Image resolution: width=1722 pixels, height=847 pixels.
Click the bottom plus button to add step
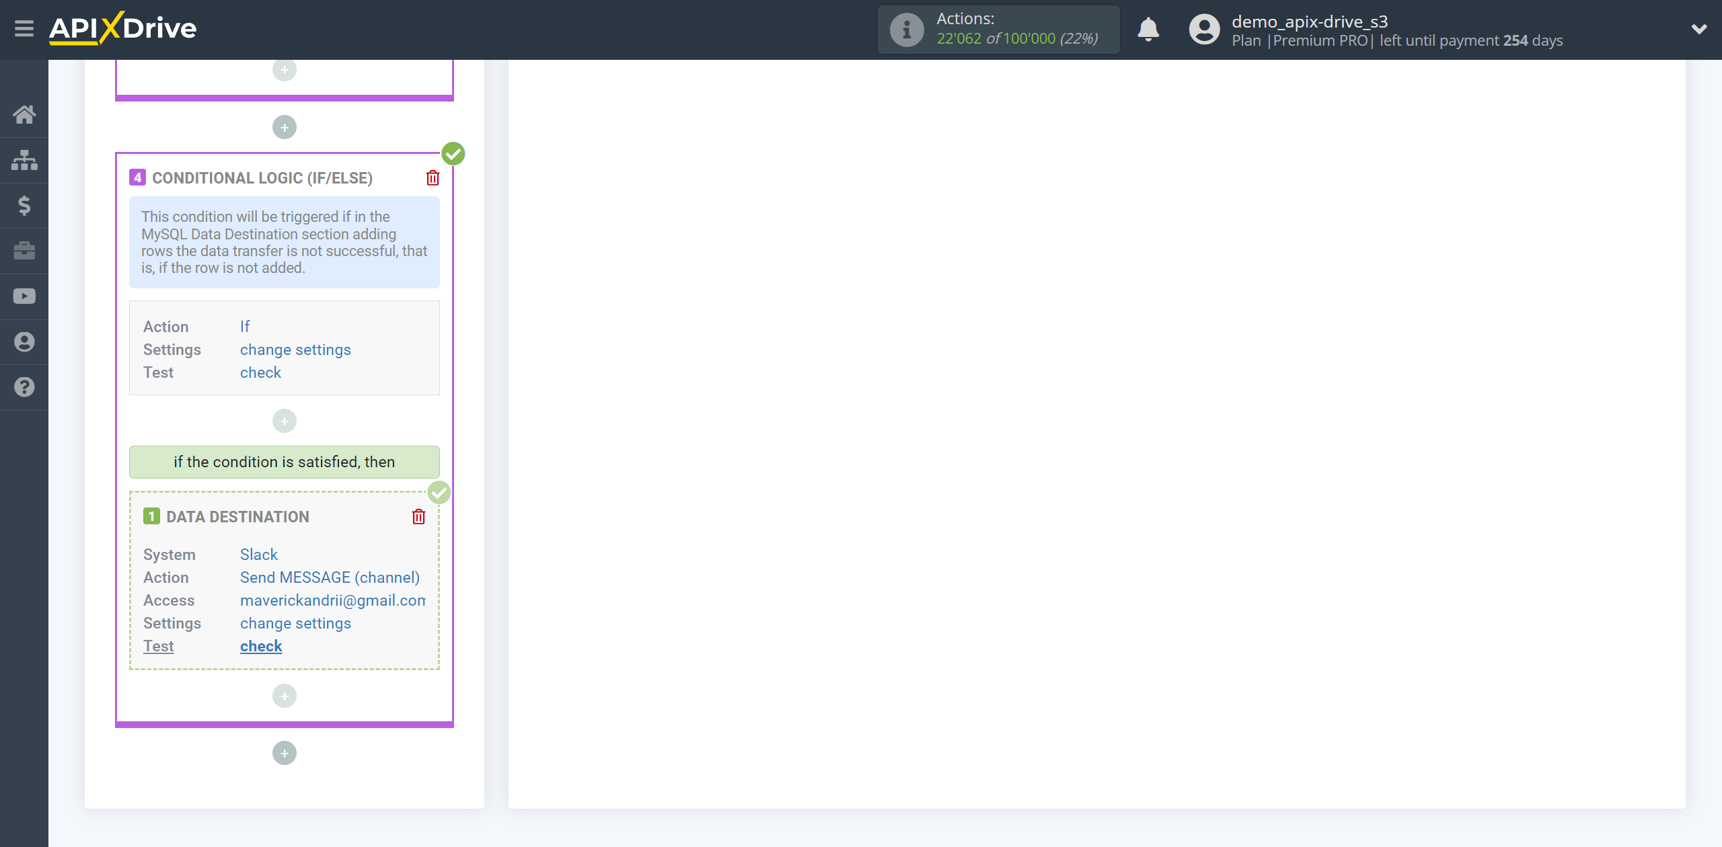coord(285,753)
